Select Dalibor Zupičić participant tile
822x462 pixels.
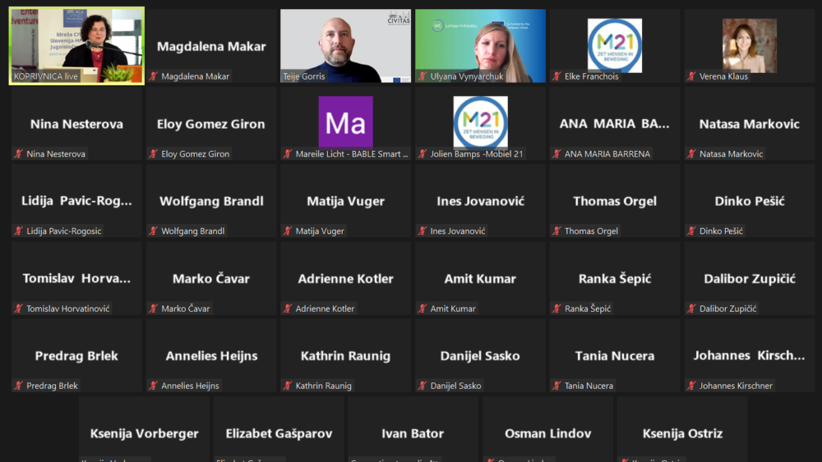tap(750, 278)
